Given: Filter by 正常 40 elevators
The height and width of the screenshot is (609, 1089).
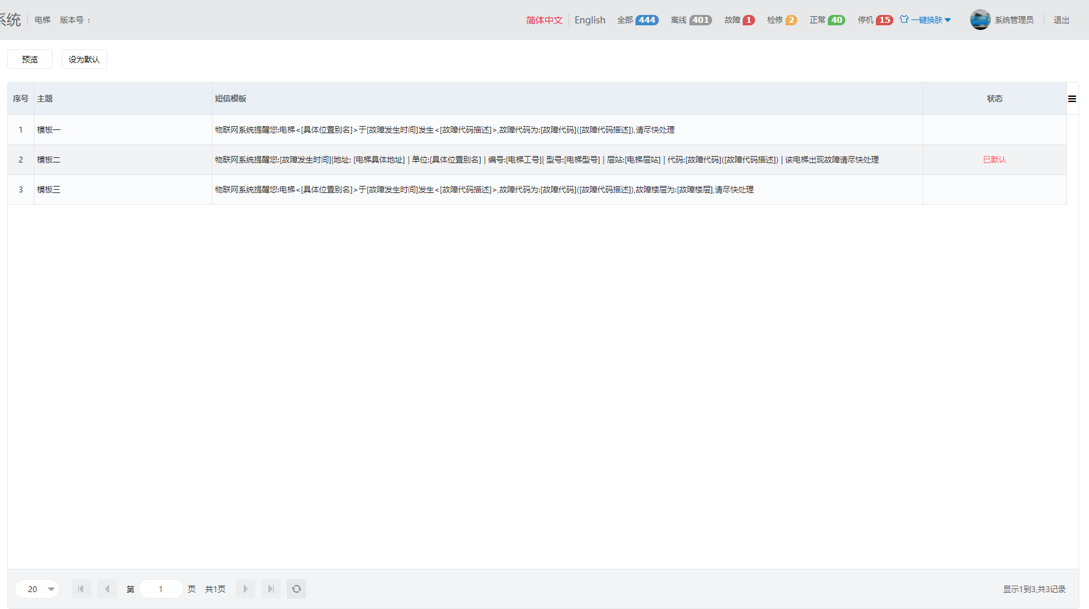Looking at the screenshot, I should pyautogui.click(x=827, y=20).
